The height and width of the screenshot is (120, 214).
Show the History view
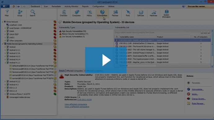pos(89,13)
